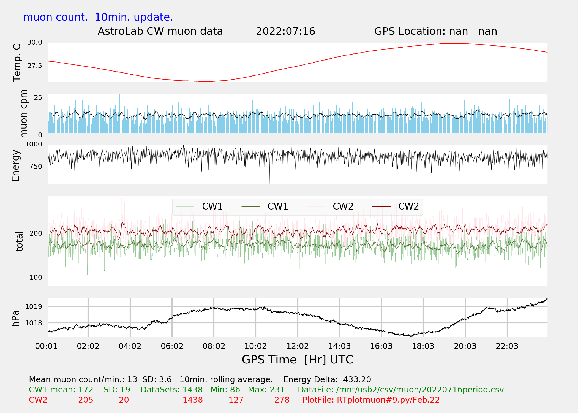Click the pink CW2 legend line
The image size is (578, 413).
[316, 206]
